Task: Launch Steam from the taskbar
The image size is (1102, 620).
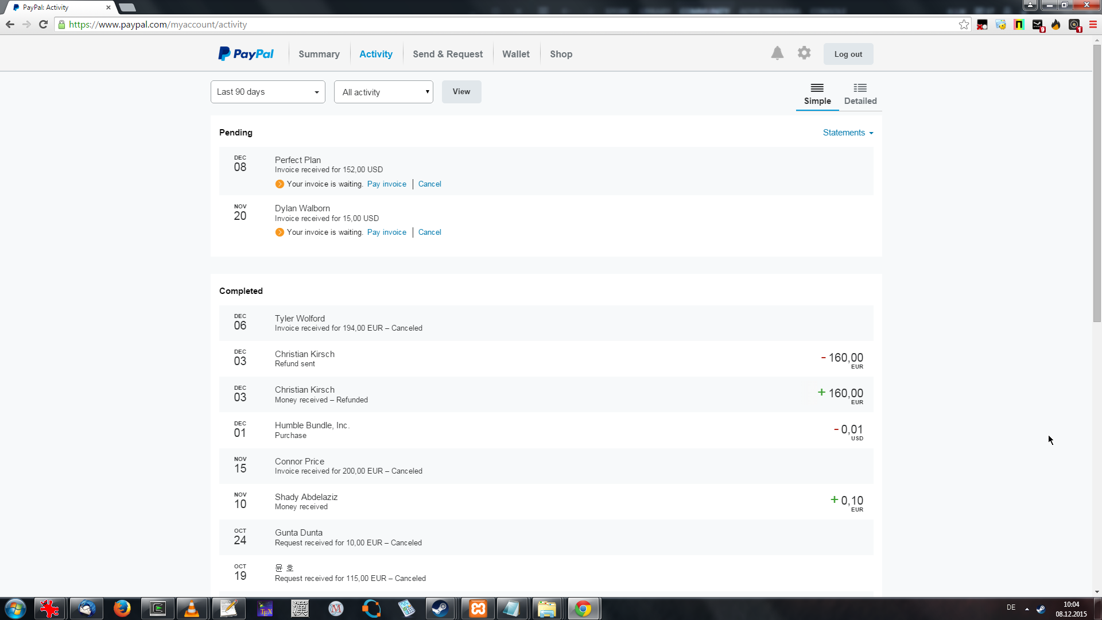Action: pyautogui.click(x=440, y=609)
